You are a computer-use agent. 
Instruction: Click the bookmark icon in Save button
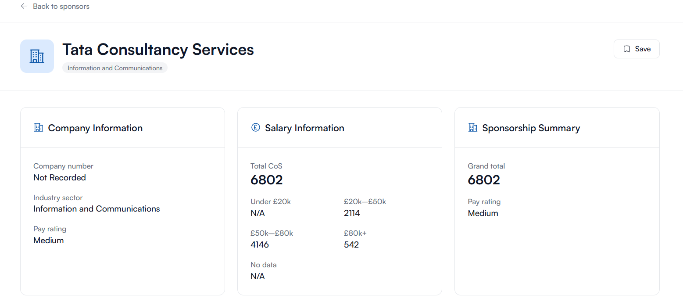[x=626, y=49]
